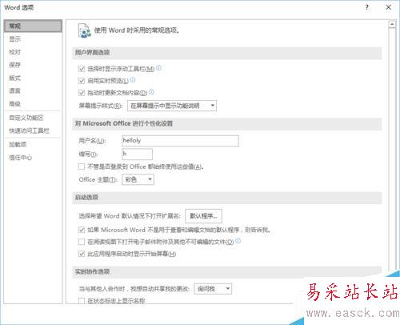Click the scrollbar up arrow

click(x=392, y=24)
